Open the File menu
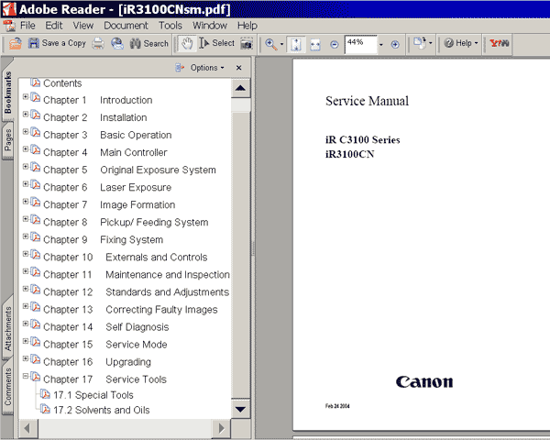The width and height of the screenshot is (550, 440). tap(27, 26)
